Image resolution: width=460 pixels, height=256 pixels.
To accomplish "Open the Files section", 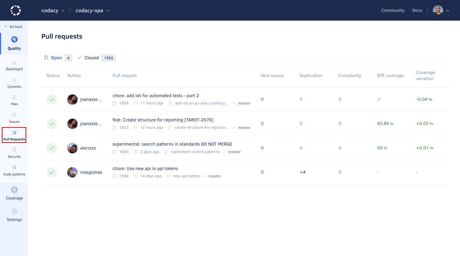I will pyautogui.click(x=14, y=101).
